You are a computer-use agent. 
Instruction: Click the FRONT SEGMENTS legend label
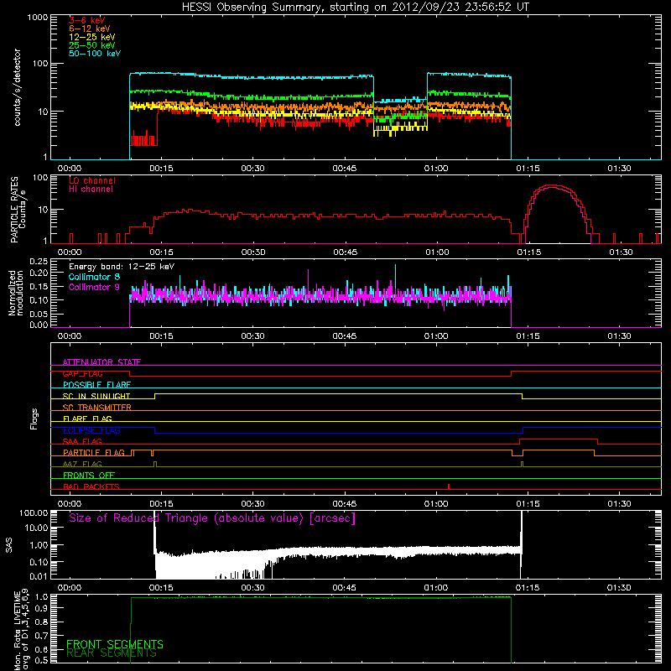click(x=115, y=644)
